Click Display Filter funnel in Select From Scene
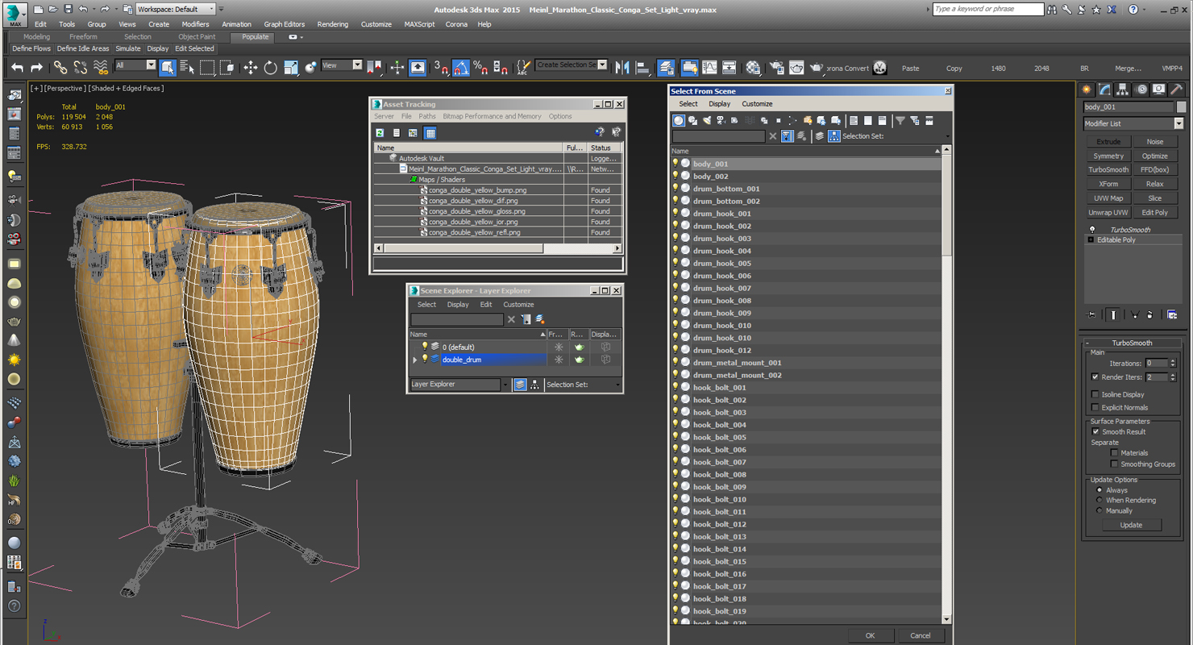Screen dimensions: 1193x645 [x=900, y=120]
